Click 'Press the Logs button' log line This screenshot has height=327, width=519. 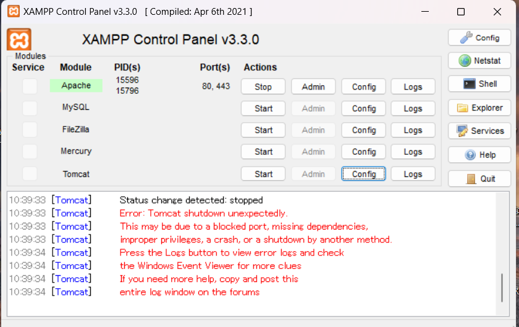(x=232, y=252)
